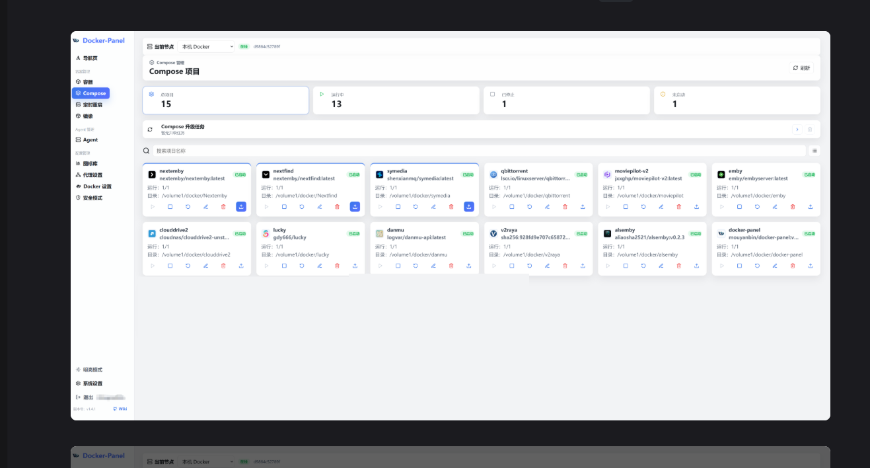
Task: Delete the nextemby compose project
Action: 223,207
